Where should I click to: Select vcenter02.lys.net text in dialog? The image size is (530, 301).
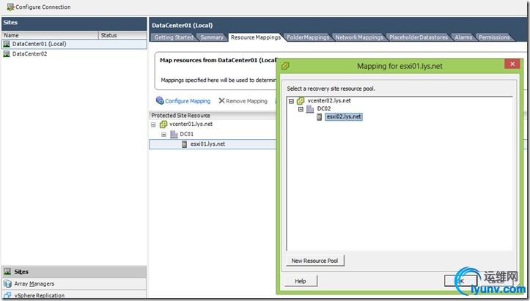click(329, 100)
